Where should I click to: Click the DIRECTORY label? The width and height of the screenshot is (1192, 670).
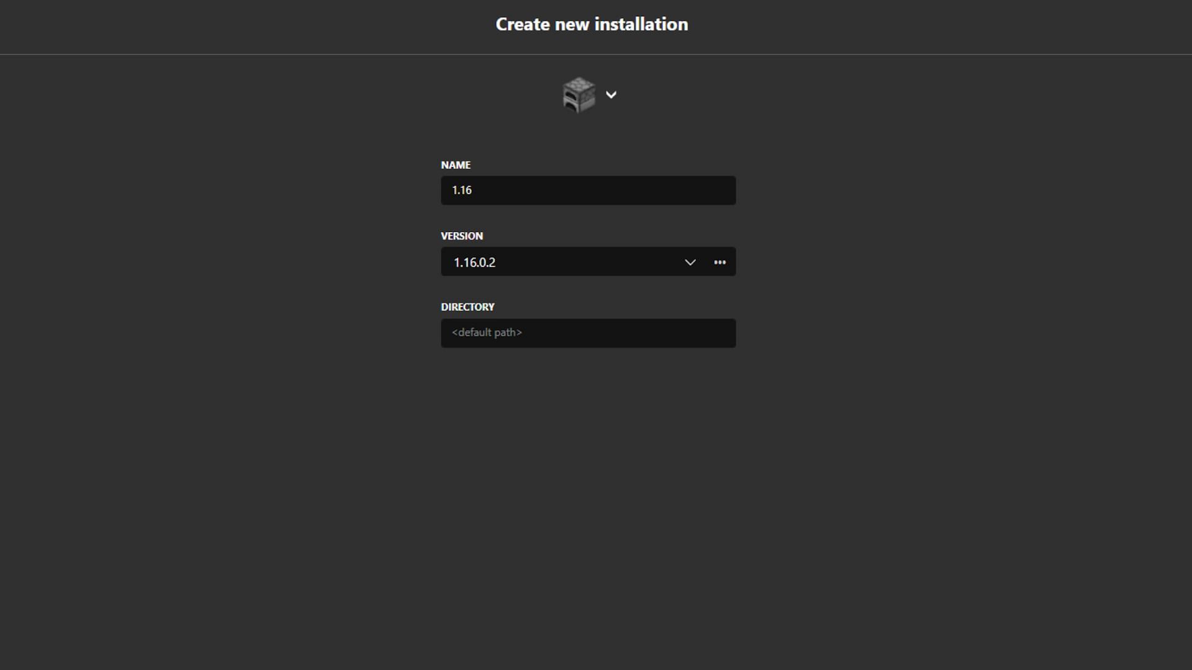[467, 307]
